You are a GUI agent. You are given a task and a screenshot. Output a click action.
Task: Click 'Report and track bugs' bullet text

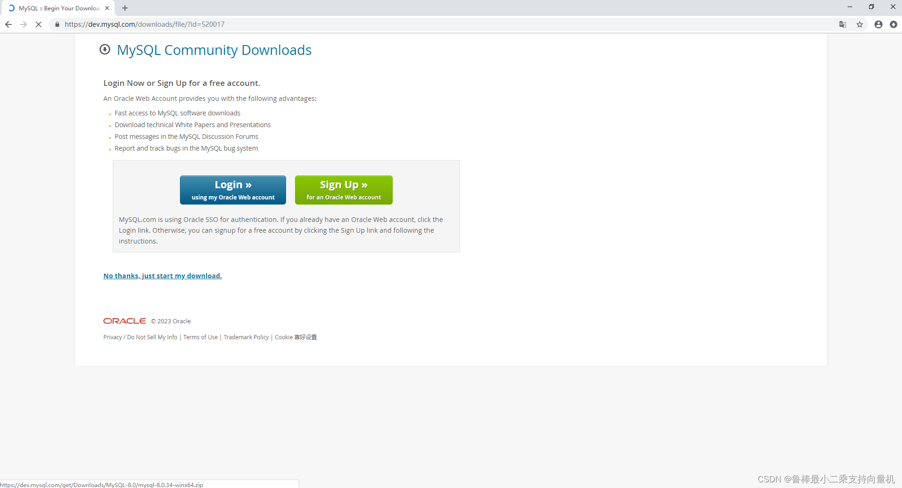[186, 148]
